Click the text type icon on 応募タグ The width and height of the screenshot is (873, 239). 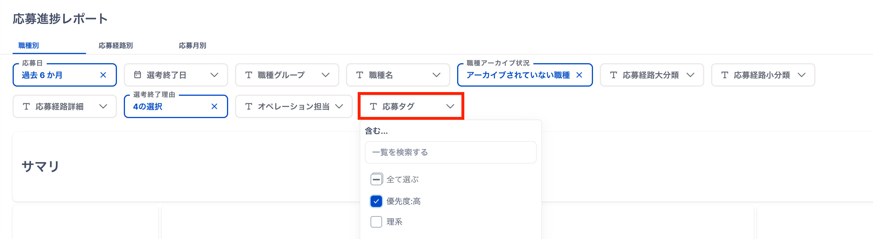(373, 106)
